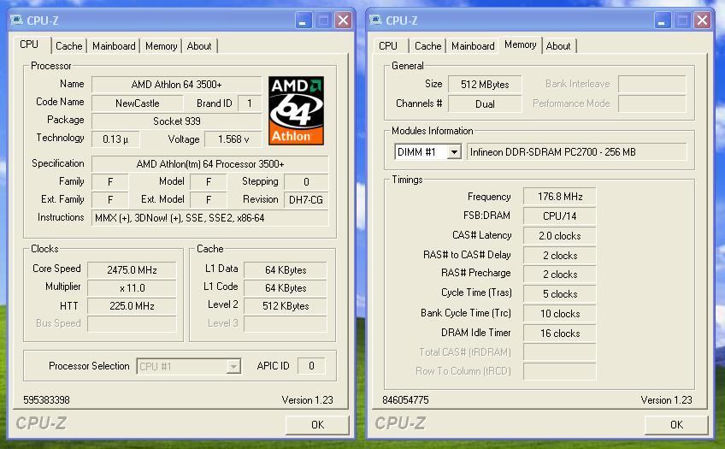Click the Bank Cycle Time value 10 clocks
The height and width of the screenshot is (449, 725).
tap(559, 314)
